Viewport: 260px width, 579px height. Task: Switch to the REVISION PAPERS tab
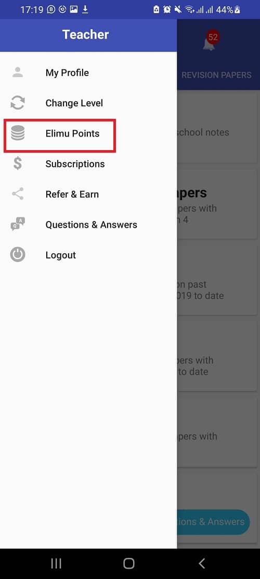pos(216,75)
